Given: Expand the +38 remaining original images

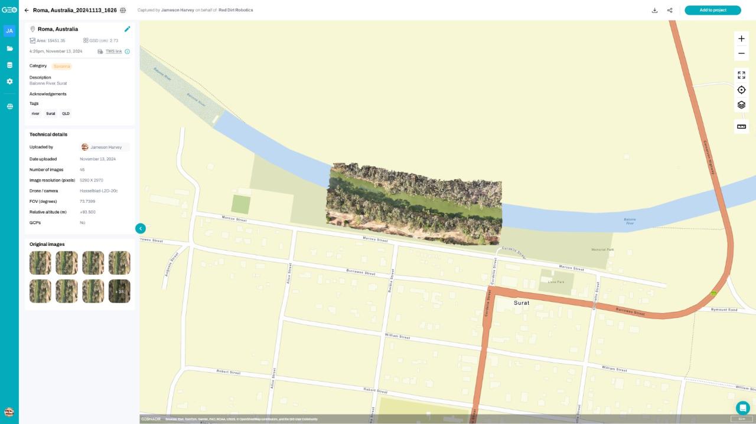Looking at the screenshot, I should (x=119, y=291).
